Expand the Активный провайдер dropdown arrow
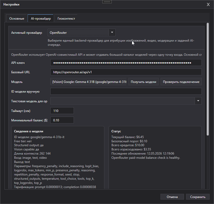The height and width of the screenshot is (204, 214). (x=112, y=33)
